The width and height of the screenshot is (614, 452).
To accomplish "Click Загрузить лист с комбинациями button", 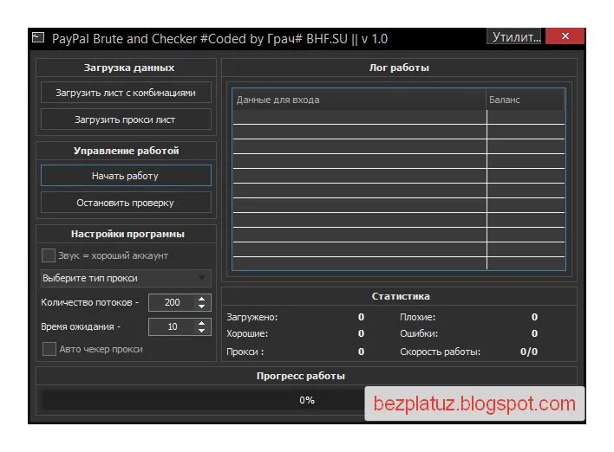I will pyautogui.click(x=126, y=93).
